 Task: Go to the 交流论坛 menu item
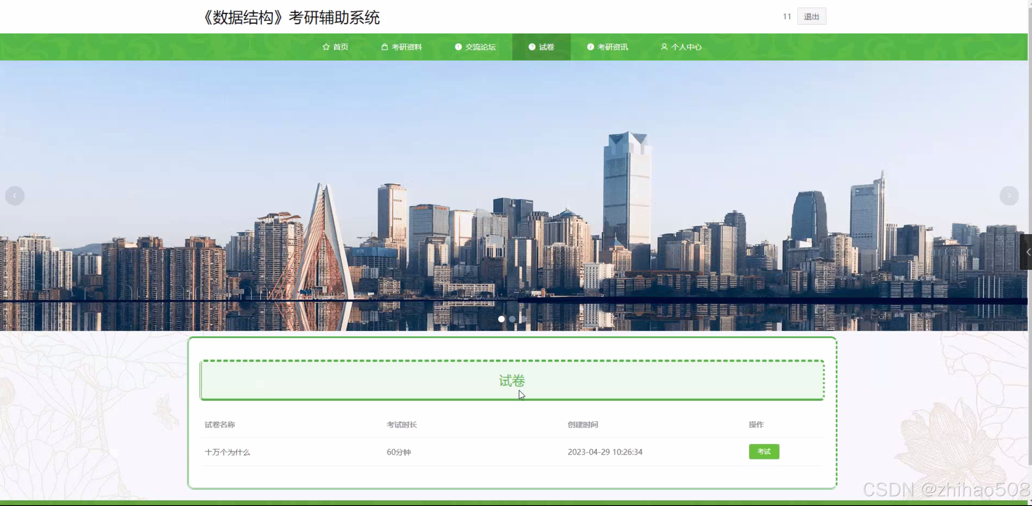(x=475, y=47)
